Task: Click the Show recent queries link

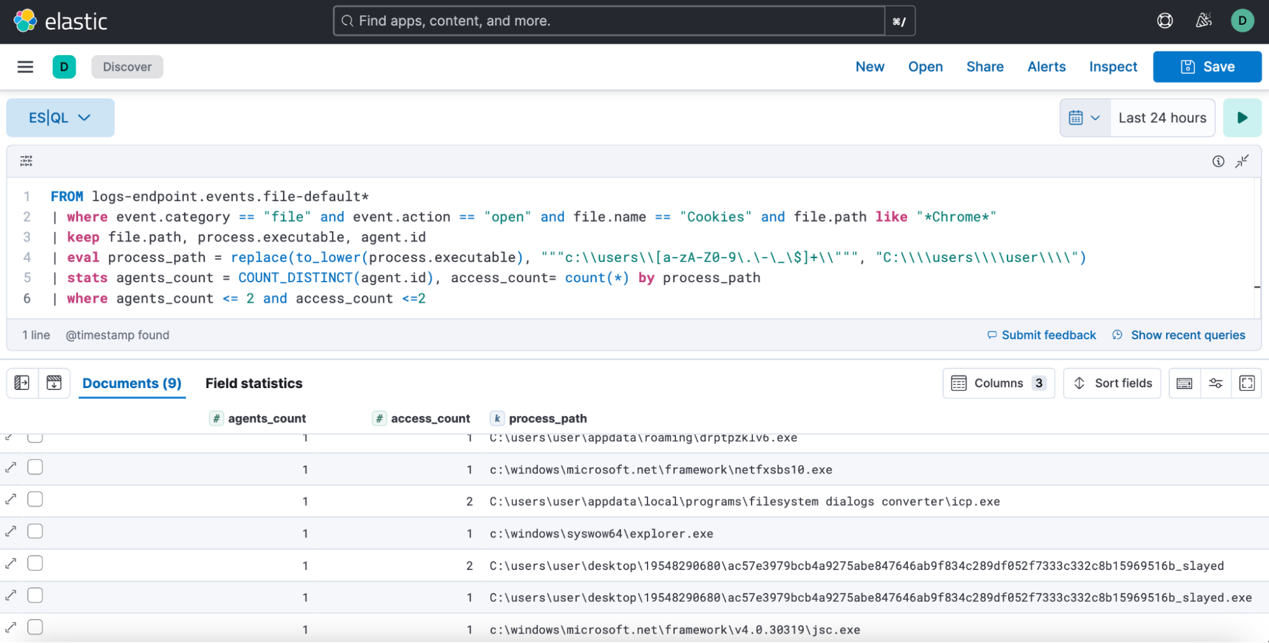Action: point(1187,335)
